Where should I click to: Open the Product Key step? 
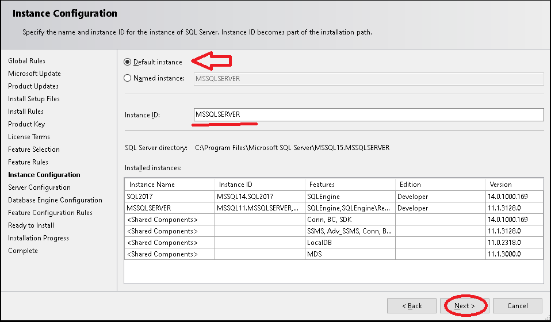click(x=26, y=124)
